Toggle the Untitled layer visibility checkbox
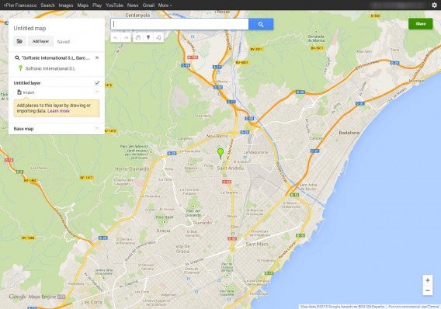This screenshot has width=441, height=309. click(97, 83)
